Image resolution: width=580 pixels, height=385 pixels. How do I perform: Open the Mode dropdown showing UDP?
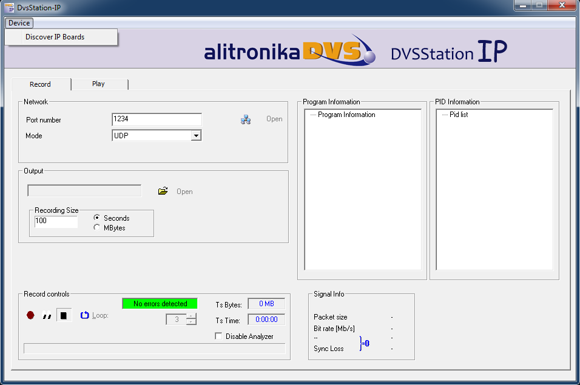195,136
